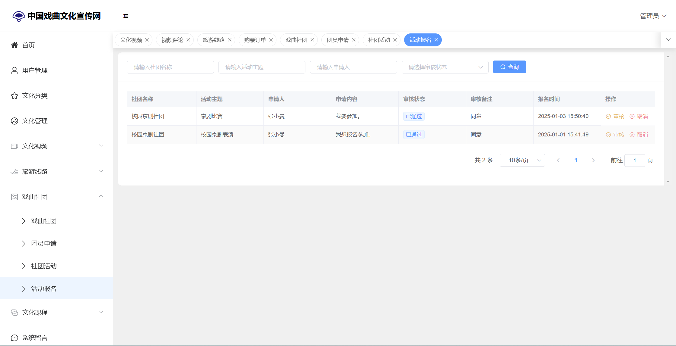This screenshot has width=676, height=346.
Task: Click the next page arrow in pagination
Action: point(593,160)
